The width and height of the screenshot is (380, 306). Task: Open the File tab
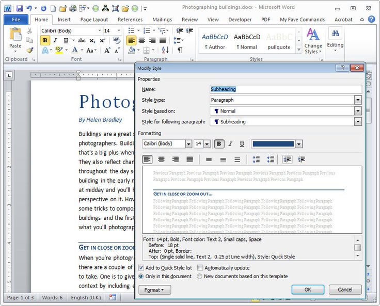point(16,20)
